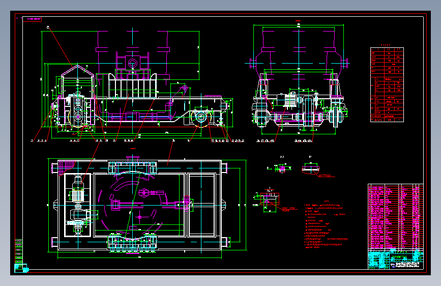Click the magenta drawing number box at top-left
Screen dimensions: 441x286
32,19
